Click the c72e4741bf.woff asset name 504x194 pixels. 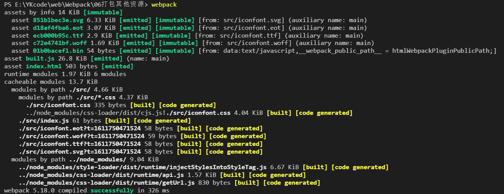[60, 43]
